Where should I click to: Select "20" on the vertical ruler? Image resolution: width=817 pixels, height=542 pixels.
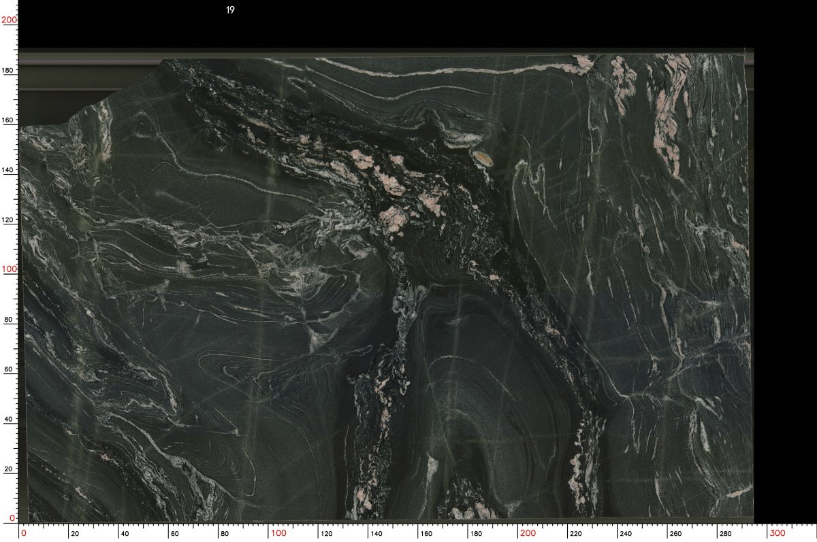tap(10, 469)
